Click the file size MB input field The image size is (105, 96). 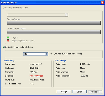pyautogui.click(x=34, y=54)
